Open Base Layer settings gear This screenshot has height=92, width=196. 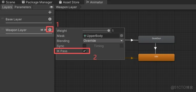50,19
